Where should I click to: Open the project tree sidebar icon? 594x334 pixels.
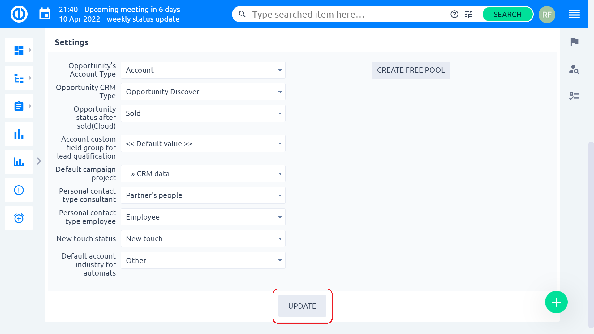point(19,78)
